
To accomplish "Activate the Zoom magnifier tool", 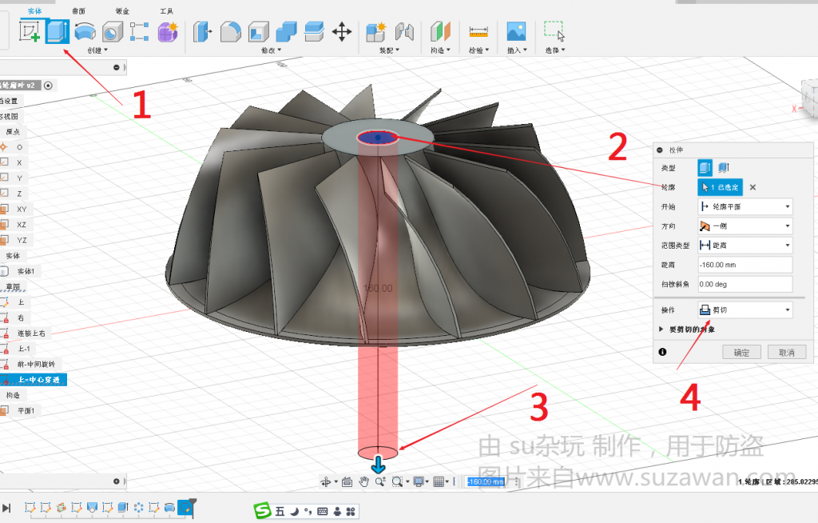I will 380,481.
